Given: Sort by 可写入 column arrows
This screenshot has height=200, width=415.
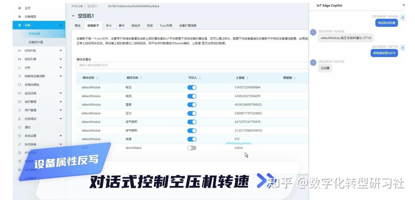Looking at the screenshot, I should coord(200,78).
